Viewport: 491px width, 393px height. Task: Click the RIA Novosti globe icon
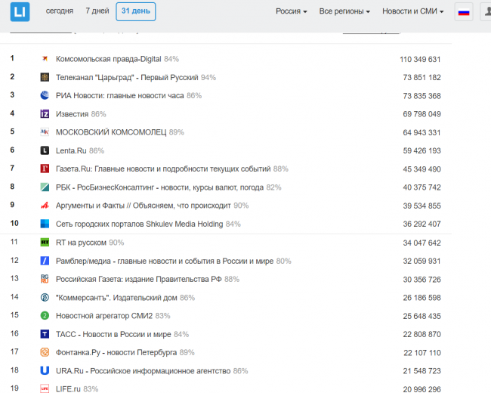pos(45,95)
